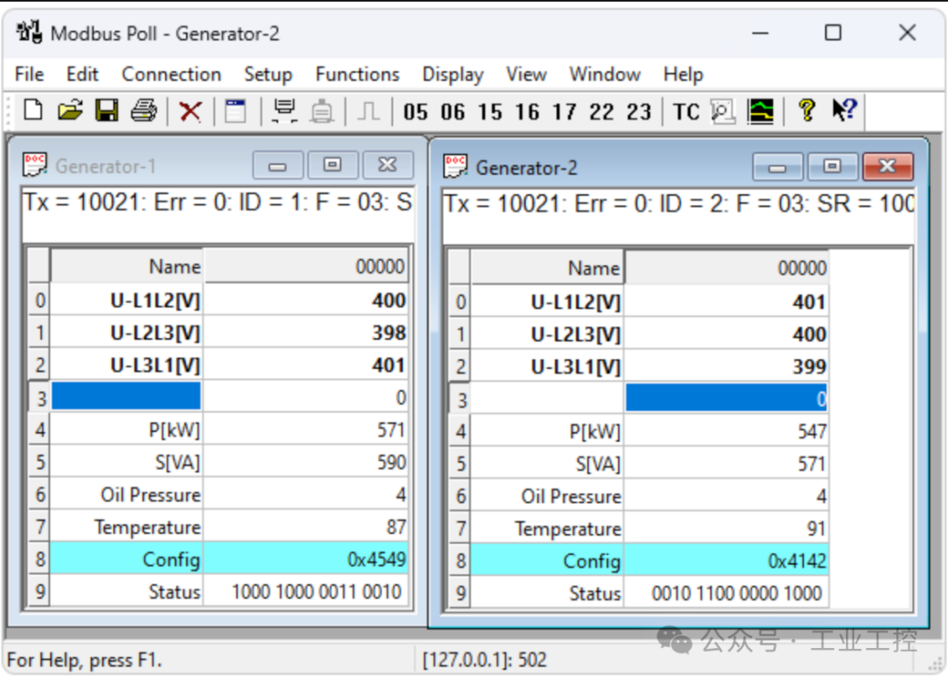Click the Generator-2 00000 column header

tap(727, 268)
